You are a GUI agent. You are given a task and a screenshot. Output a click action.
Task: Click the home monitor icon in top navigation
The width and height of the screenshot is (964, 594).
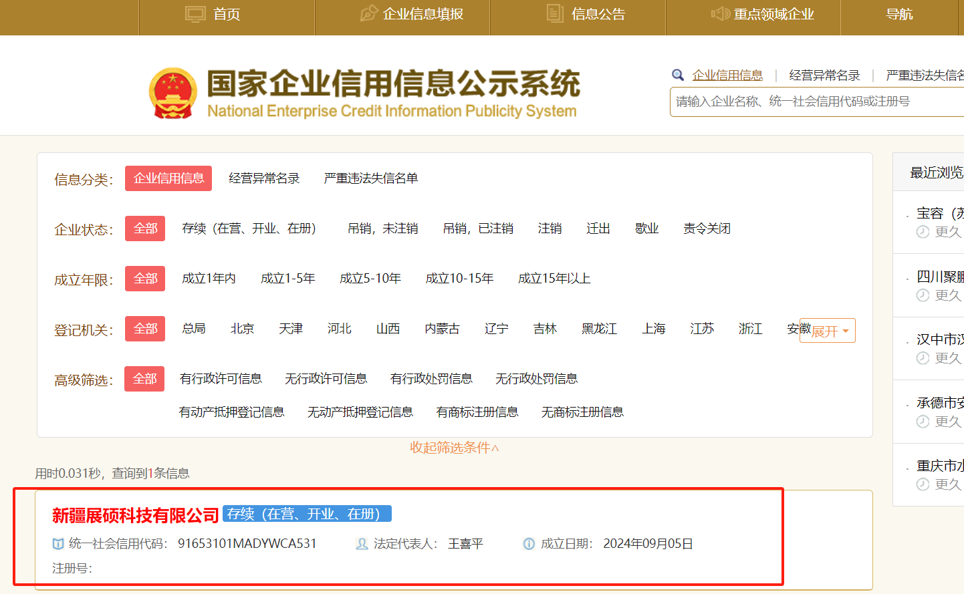pos(195,14)
